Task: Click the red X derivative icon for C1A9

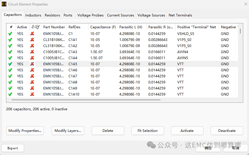Action: [x=32, y=88]
